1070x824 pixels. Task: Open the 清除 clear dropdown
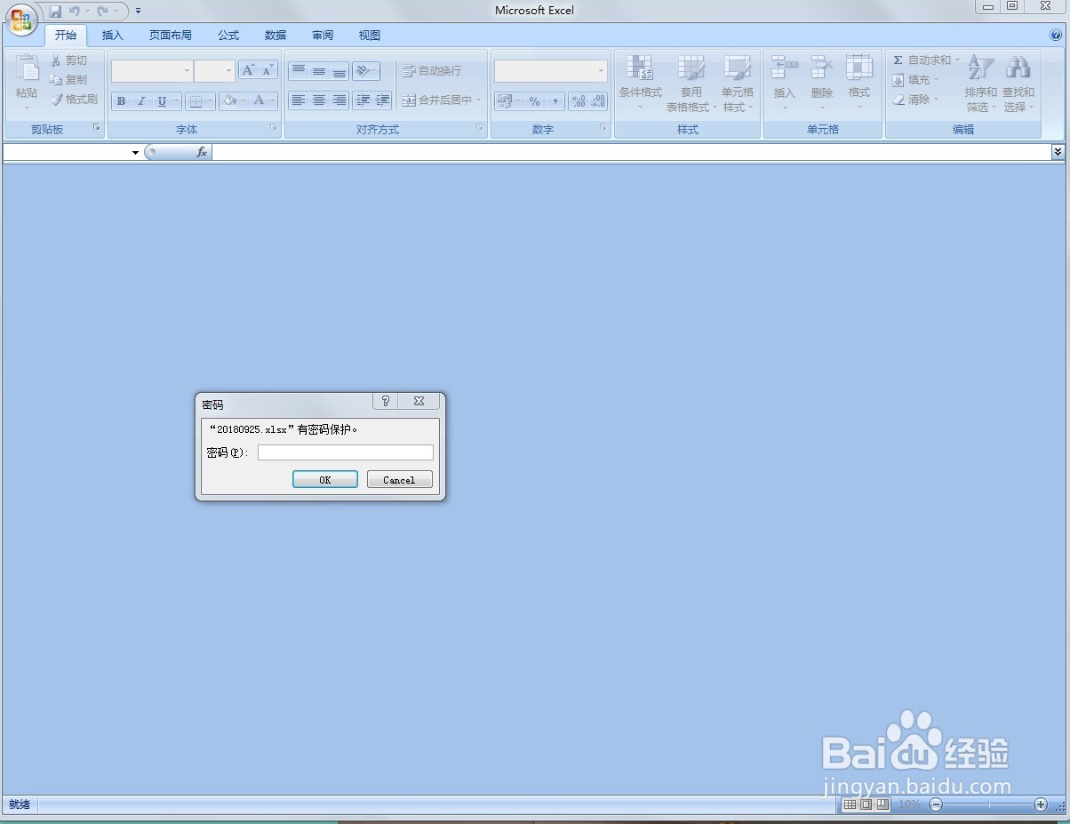click(x=915, y=100)
